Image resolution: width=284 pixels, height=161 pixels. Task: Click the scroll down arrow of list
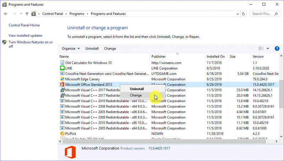(x=281, y=137)
